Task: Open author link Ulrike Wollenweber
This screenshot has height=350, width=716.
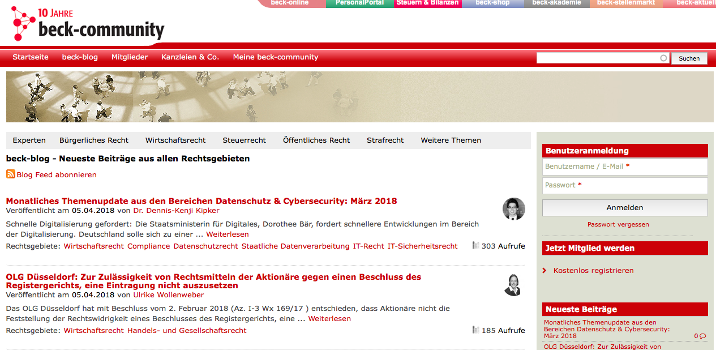Action: click(x=169, y=295)
